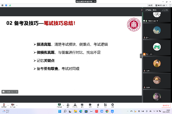Collapse the participant video side panel
The height and width of the screenshot is (114, 172).
(141, 56)
